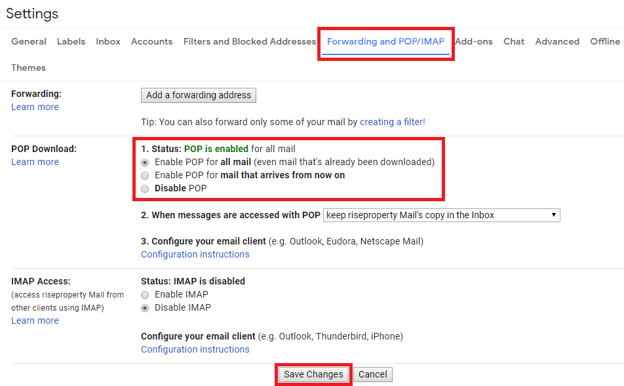Switch to the General tab
The height and width of the screenshot is (386, 624).
(x=29, y=41)
